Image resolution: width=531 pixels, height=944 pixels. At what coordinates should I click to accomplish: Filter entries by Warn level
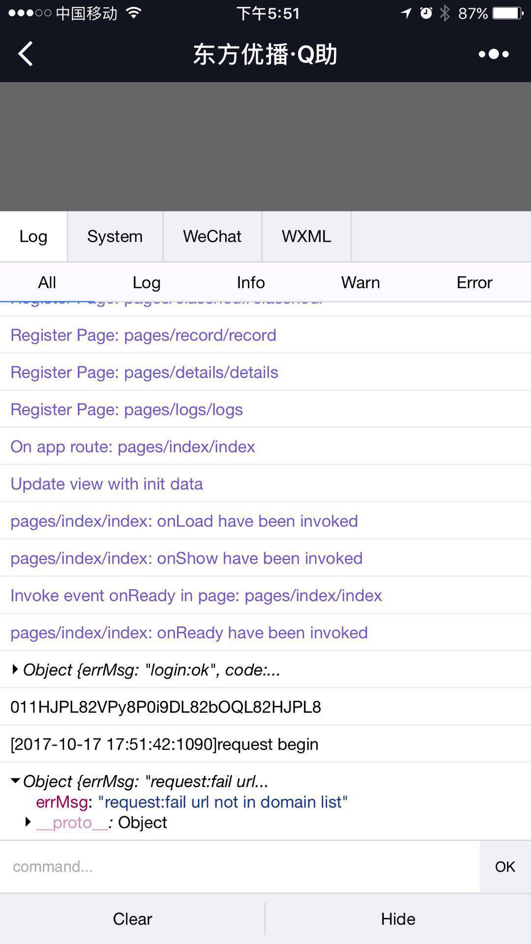coord(360,282)
